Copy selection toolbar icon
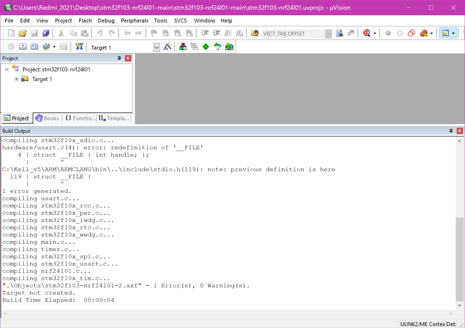This screenshot has width=465, height=328. [73, 33]
